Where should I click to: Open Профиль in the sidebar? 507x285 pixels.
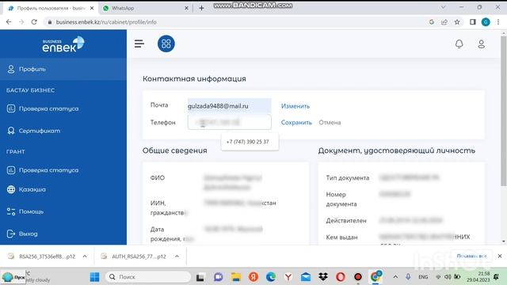pos(63,69)
